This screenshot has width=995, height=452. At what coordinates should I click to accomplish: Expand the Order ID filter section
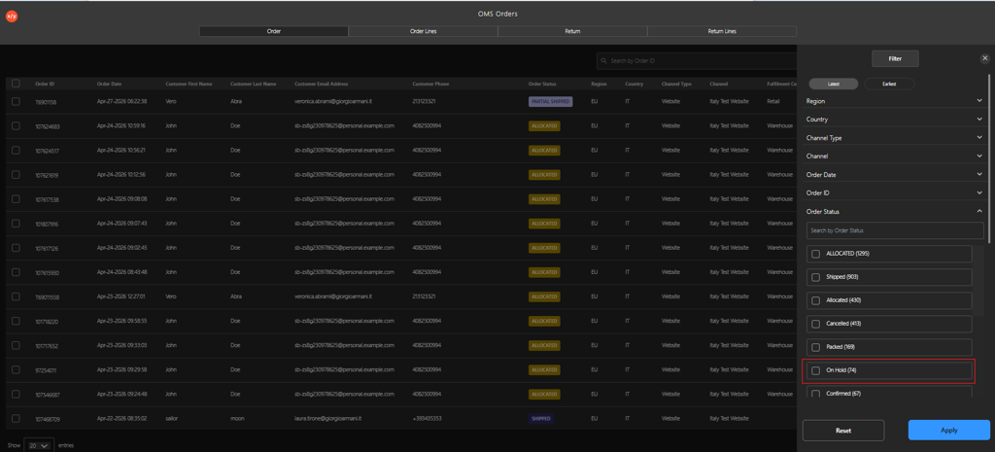click(x=895, y=193)
